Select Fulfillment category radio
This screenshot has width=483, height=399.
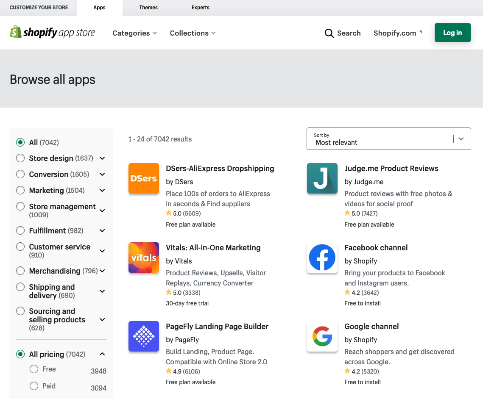(20, 230)
